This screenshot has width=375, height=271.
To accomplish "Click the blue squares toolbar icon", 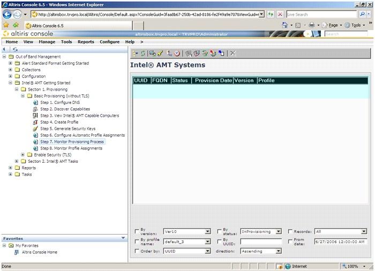I will (221, 54).
